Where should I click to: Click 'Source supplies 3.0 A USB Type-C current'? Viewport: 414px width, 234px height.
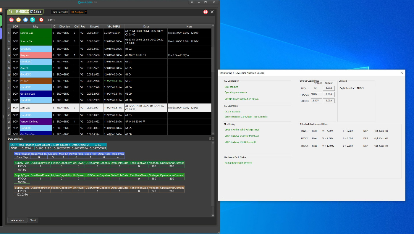(246, 117)
